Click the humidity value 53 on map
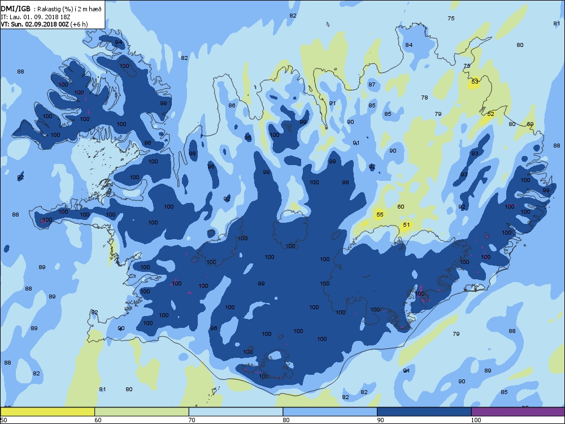The width and height of the screenshot is (565, 424). point(475,82)
